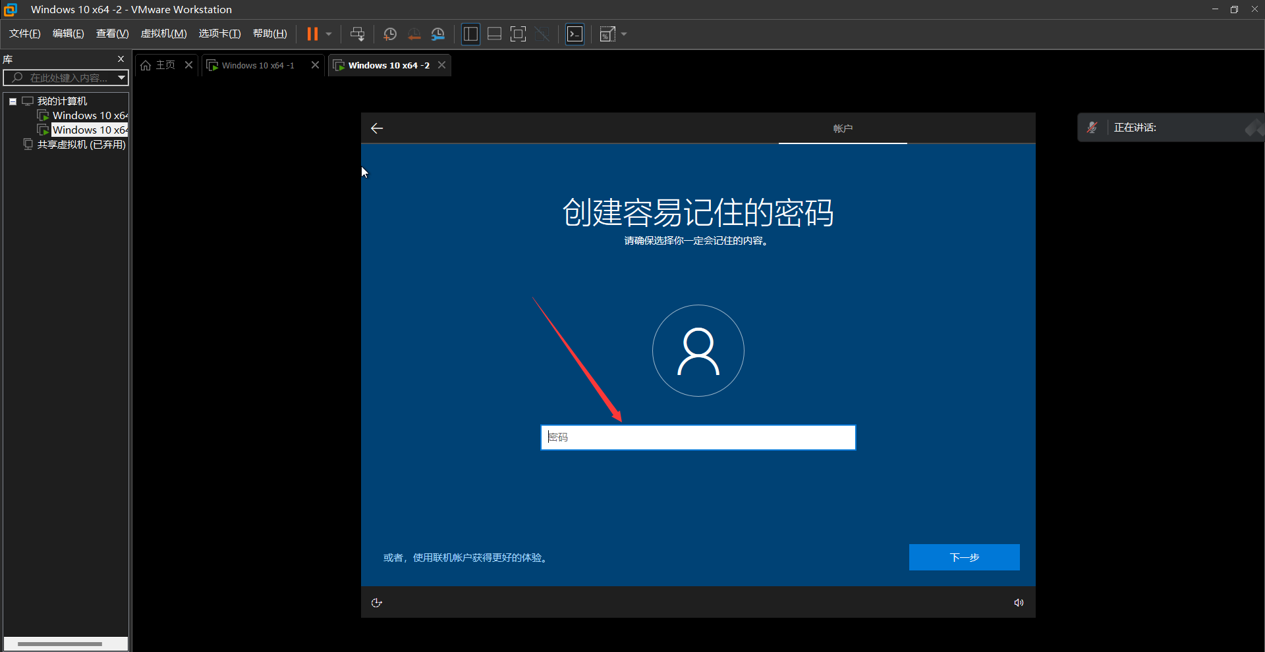The image size is (1265, 652).
Task: Enter full screen mode
Action: coord(519,34)
